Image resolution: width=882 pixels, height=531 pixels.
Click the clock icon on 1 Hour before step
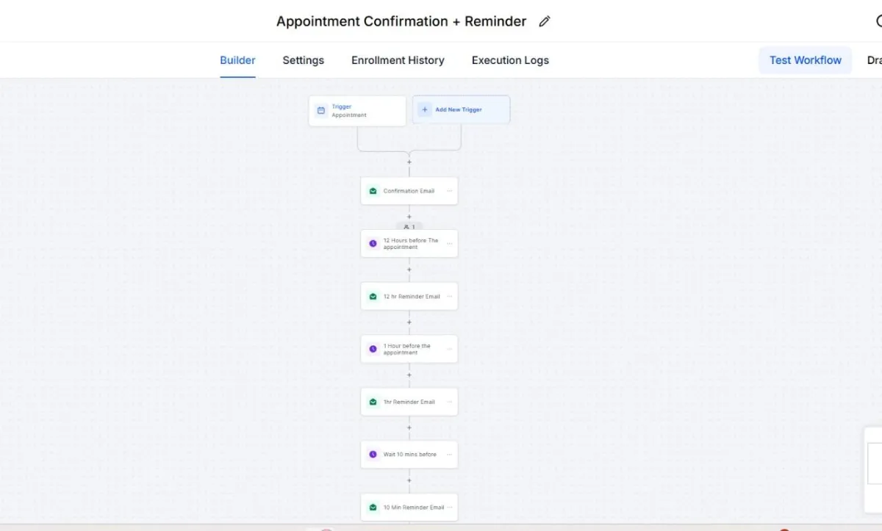pos(373,349)
